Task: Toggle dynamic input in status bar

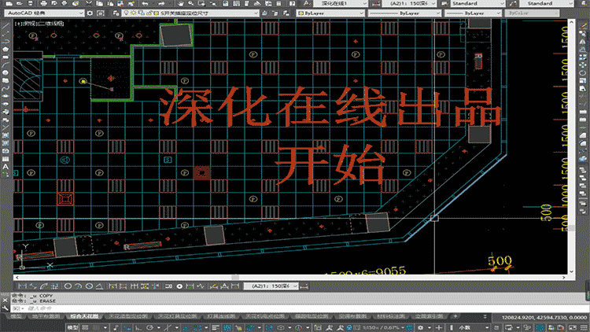Action: coord(127,327)
